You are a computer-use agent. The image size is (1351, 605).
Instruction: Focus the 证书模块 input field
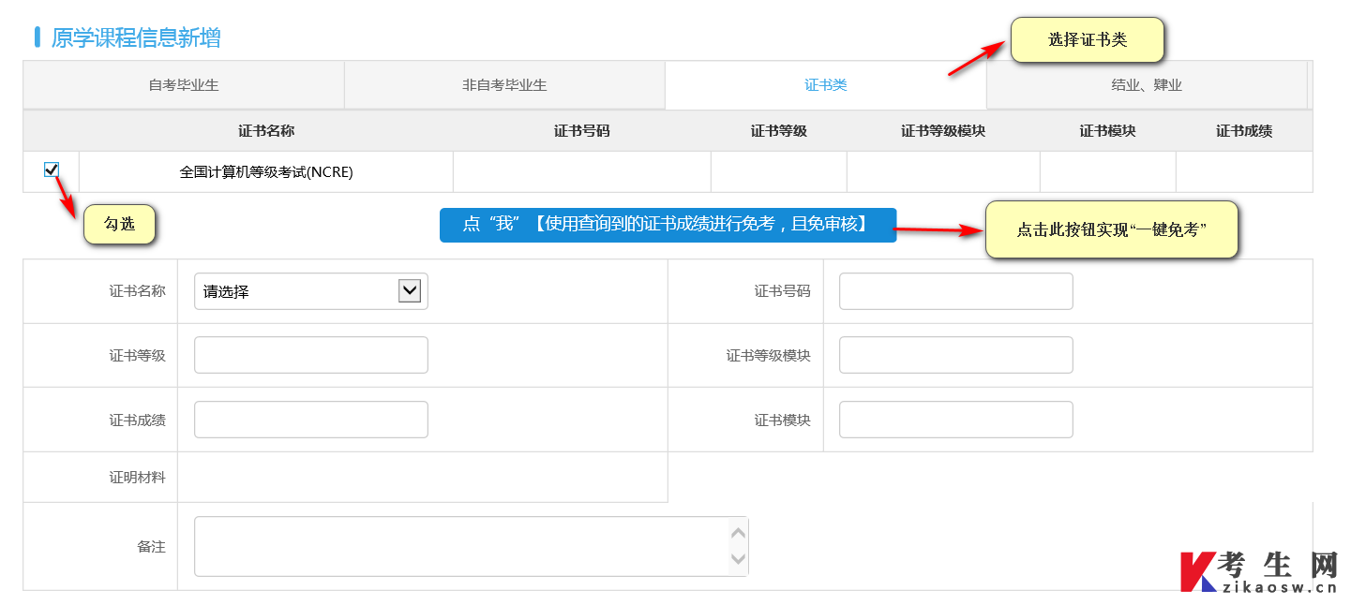(x=956, y=420)
